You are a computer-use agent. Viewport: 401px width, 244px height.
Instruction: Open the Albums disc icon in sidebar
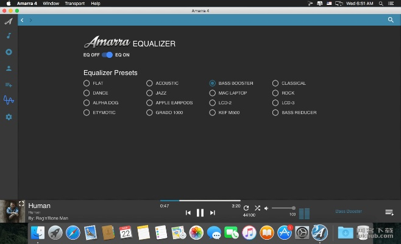pyautogui.click(x=9, y=52)
